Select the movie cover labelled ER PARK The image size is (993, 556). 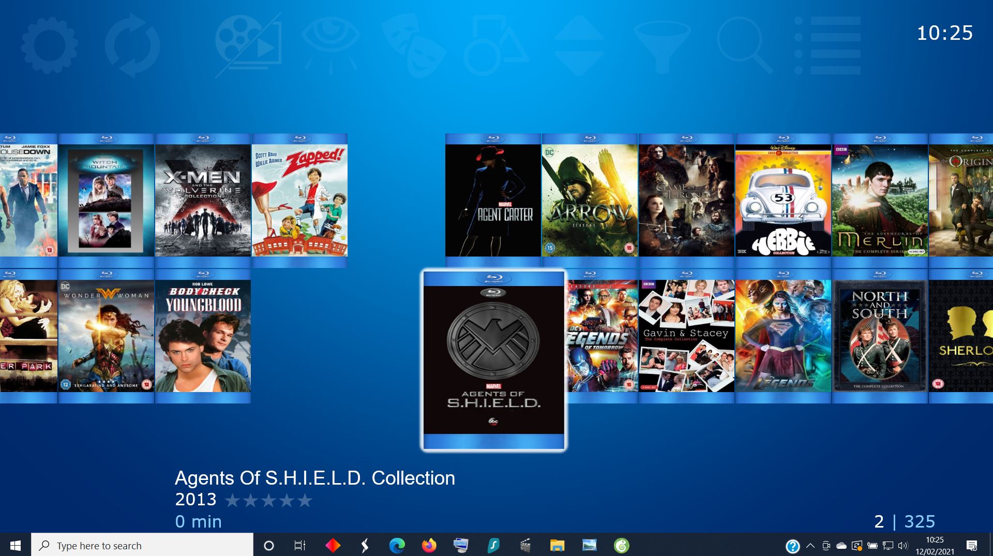pos(28,336)
